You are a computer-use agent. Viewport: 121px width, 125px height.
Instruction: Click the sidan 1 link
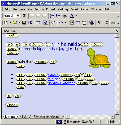click(53, 75)
